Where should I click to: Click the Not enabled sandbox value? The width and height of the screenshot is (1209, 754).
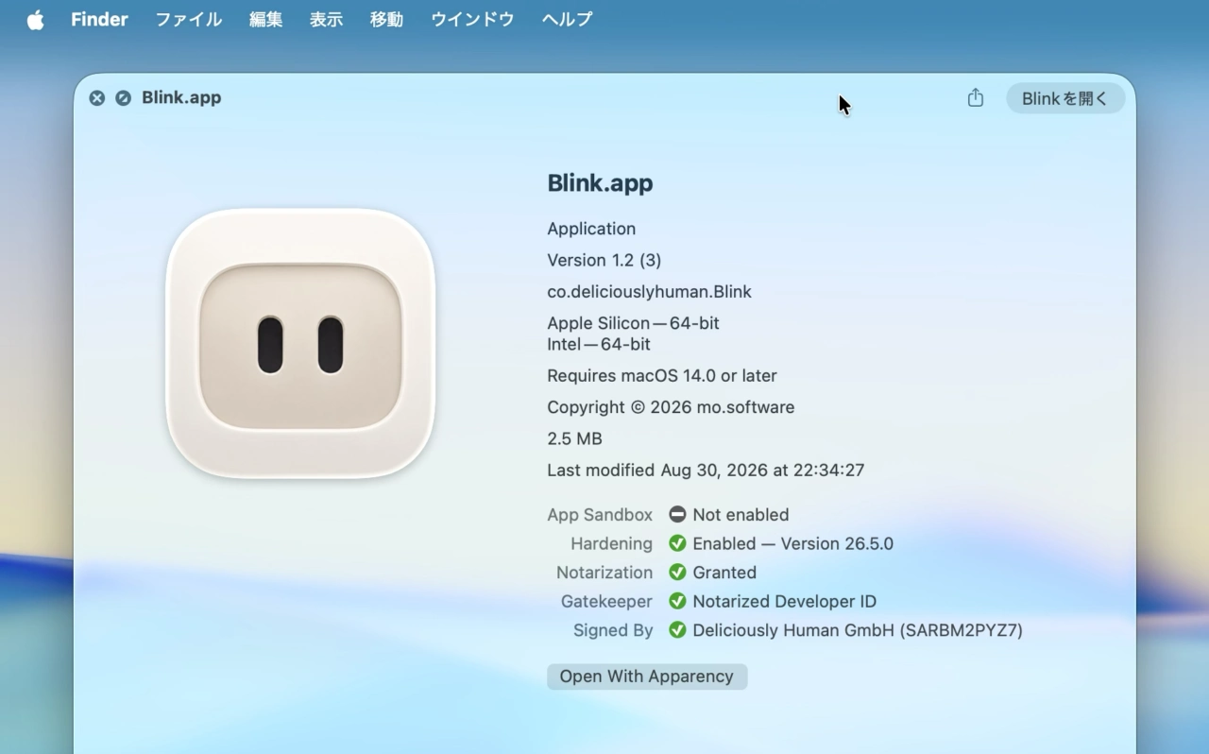pyautogui.click(x=741, y=515)
